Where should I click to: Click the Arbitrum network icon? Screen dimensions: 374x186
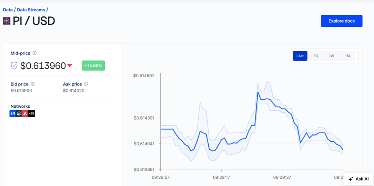[x=19, y=113]
